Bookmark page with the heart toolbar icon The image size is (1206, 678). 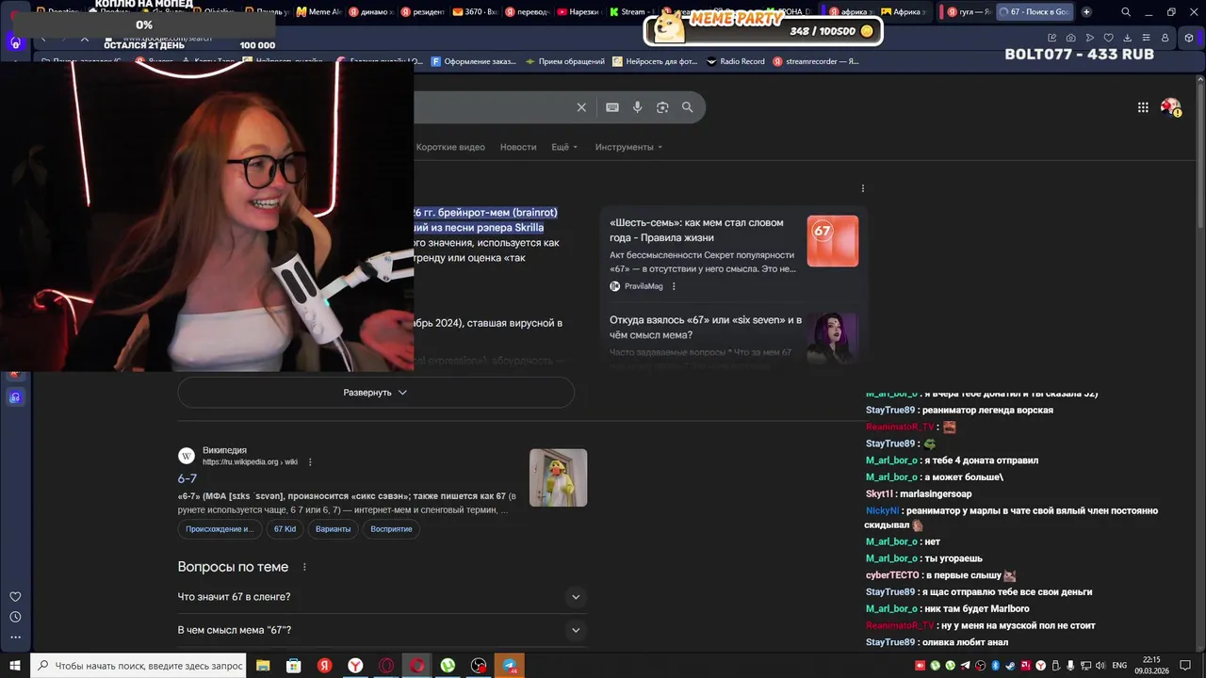(x=1109, y=38)
